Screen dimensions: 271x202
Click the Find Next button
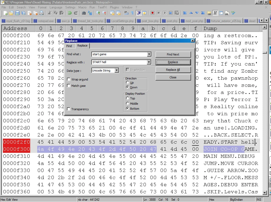click(x=173, y=54)
